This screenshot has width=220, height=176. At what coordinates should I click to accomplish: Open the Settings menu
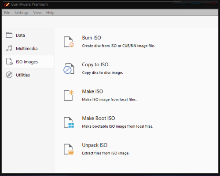(x=22, y=13)
